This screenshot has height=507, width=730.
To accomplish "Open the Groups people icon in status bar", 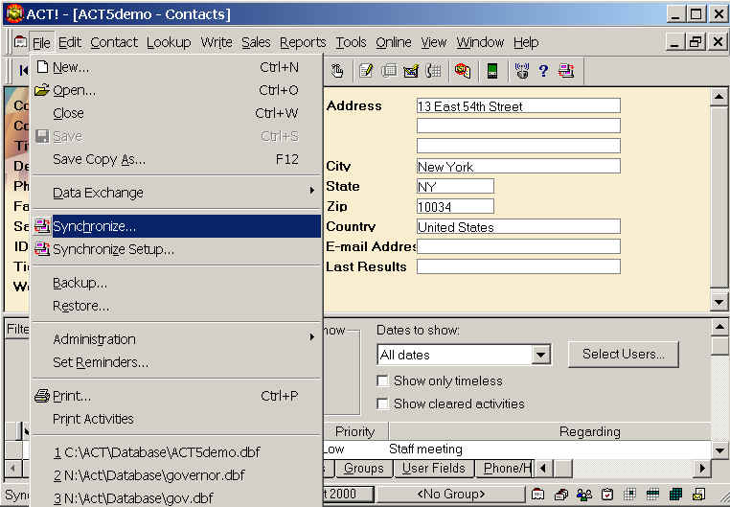I will click(584, 494).
